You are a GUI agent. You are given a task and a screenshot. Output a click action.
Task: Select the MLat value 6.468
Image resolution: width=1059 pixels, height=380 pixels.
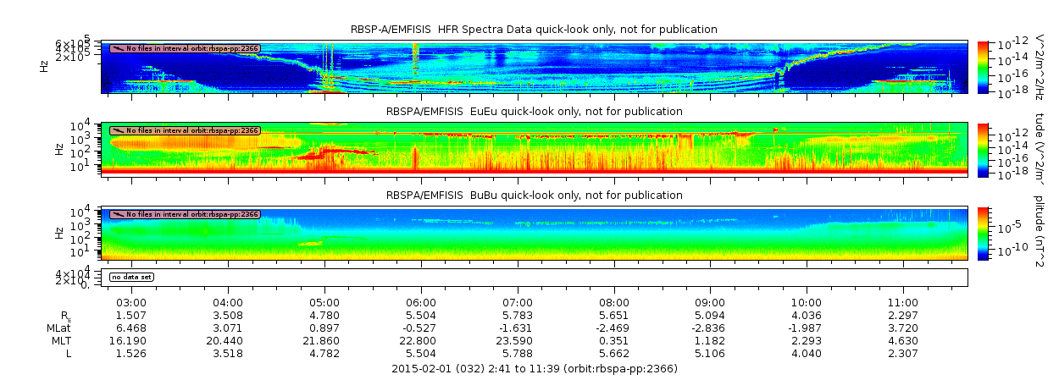pyautogui.click(x=131, y=328)
